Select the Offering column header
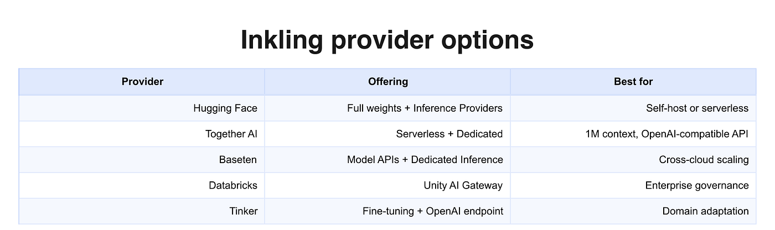 [387, 82]
